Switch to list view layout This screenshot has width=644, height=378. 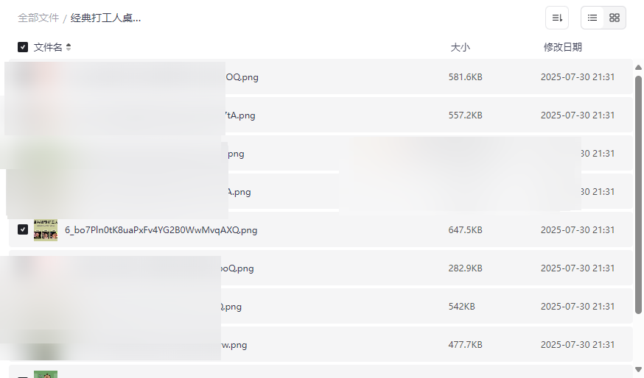tap(592, 18)
